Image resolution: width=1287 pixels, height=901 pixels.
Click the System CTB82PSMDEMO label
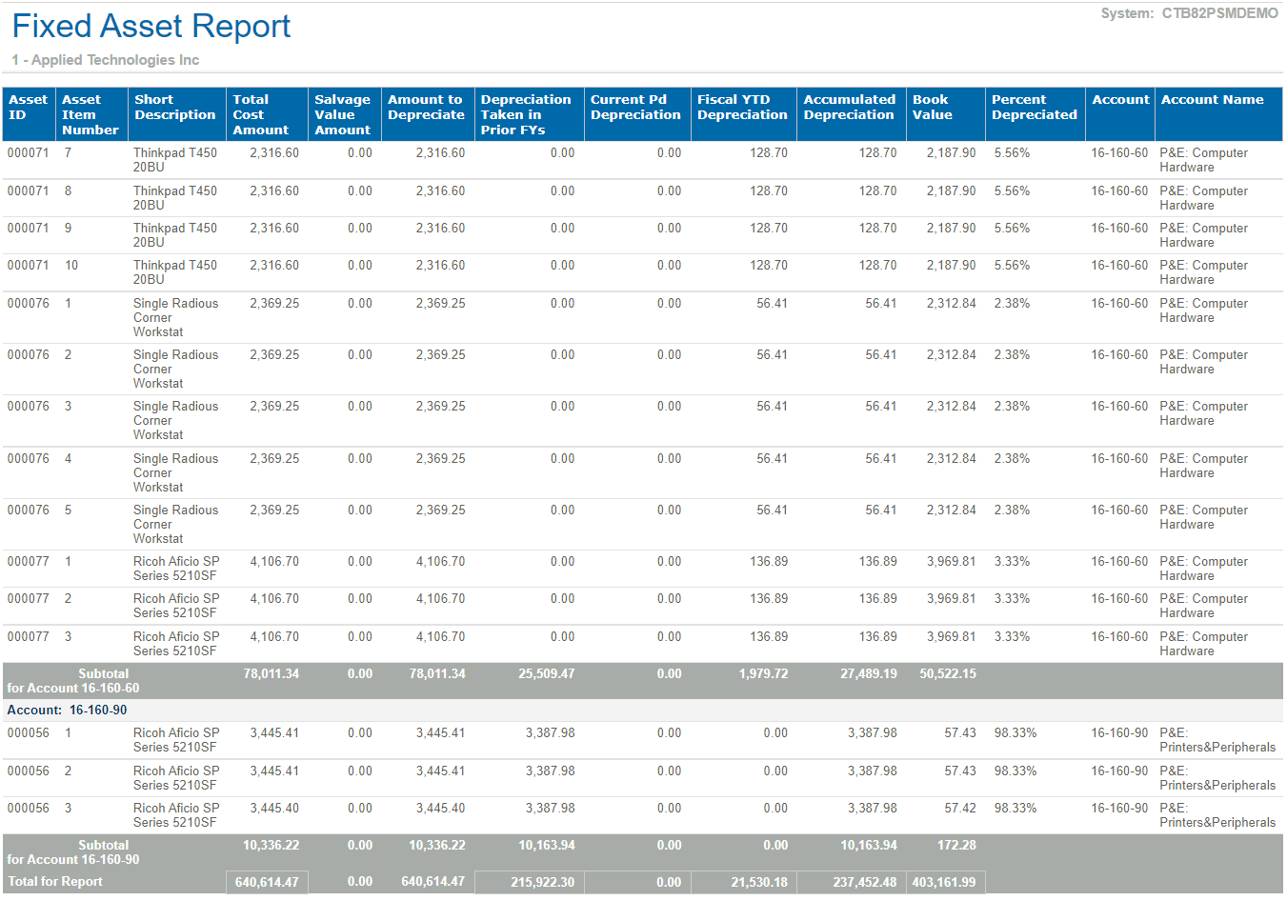coord(1189,13)
